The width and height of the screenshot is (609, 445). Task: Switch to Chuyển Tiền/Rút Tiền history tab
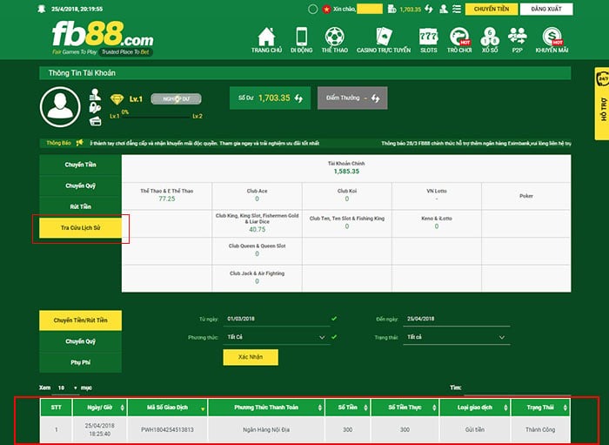(80, 320)
